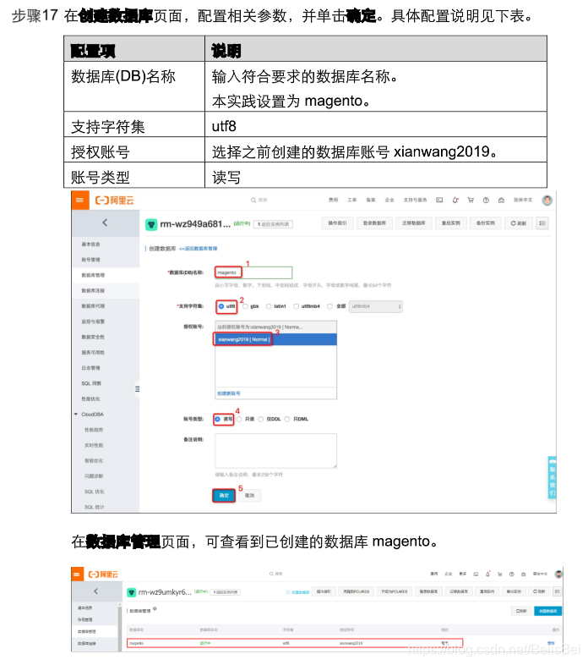Click 登录数据库 button on create-database page
Screen dimensions: 588x665
(x=374, y=223)
